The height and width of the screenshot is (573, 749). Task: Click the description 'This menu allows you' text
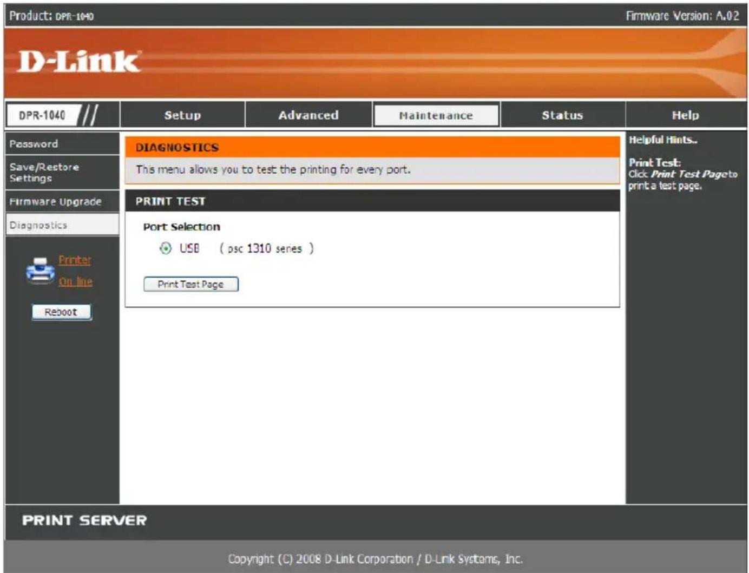click(273, 169)
